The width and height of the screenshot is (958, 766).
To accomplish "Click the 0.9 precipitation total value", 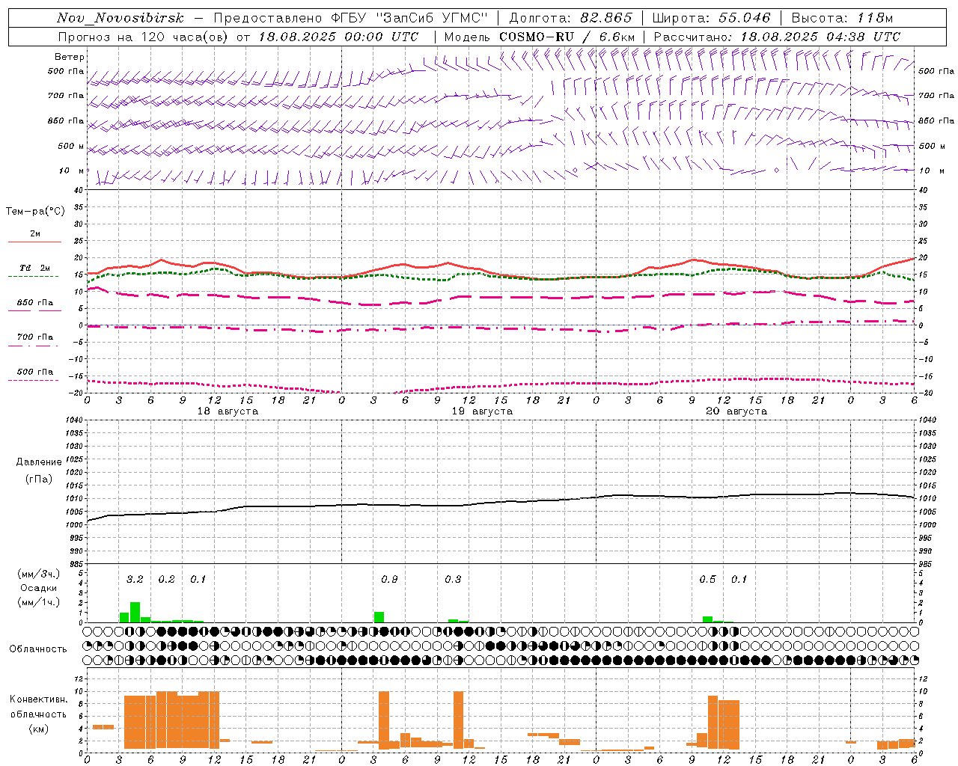I will [x=389, y=579].
